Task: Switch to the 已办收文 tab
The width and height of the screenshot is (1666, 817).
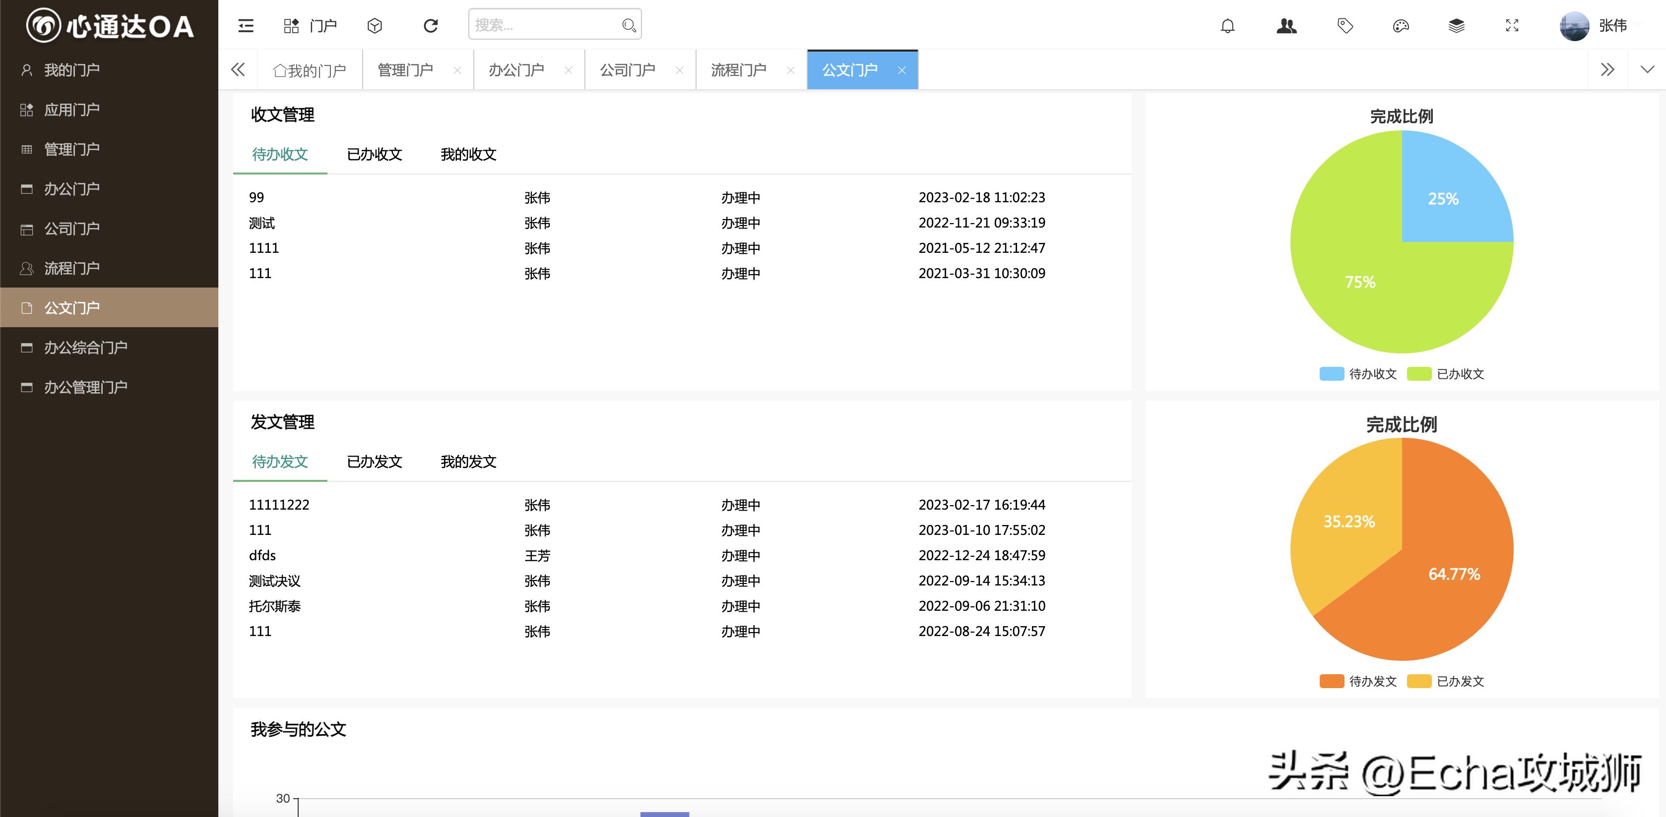Action: [375, 155]
